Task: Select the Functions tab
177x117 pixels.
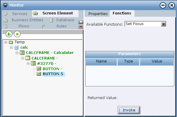Action: click(x=122, y=13)
